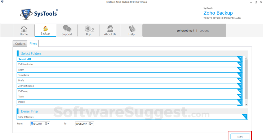
Task: Click the Zoho Backup product title
Action: (x=218, y=13)
